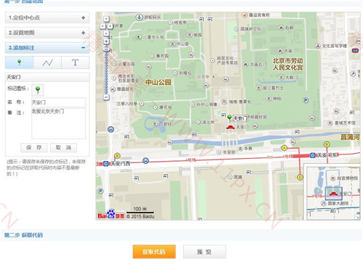The image size is (363, 264).
Task: Click the 国家大剧院 label in overview
Action: click(x=338, y=203)
